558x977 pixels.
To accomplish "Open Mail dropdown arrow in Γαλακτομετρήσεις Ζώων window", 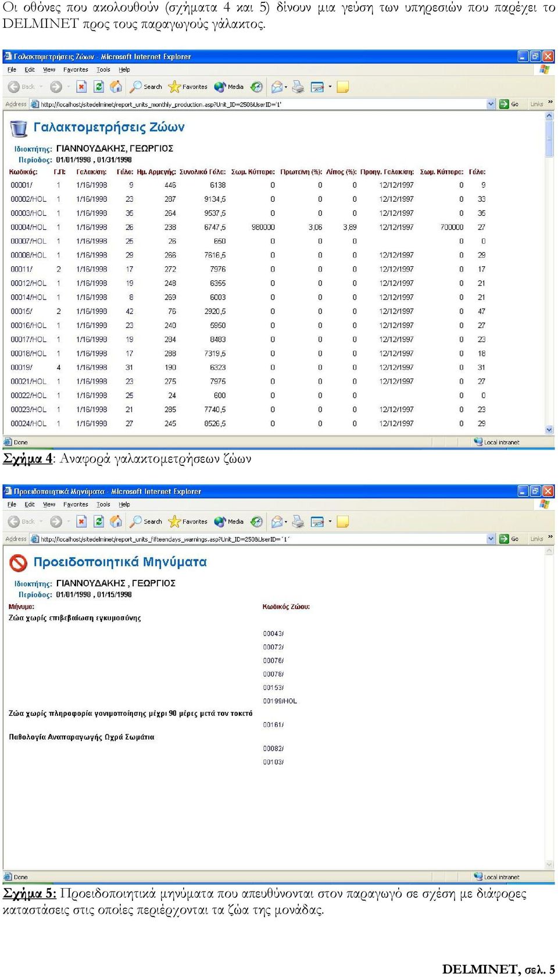I will coord(286,87).
